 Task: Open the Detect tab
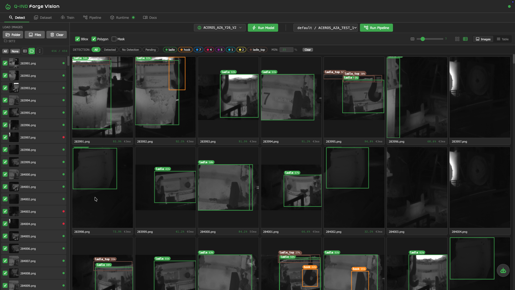[17, 18]
